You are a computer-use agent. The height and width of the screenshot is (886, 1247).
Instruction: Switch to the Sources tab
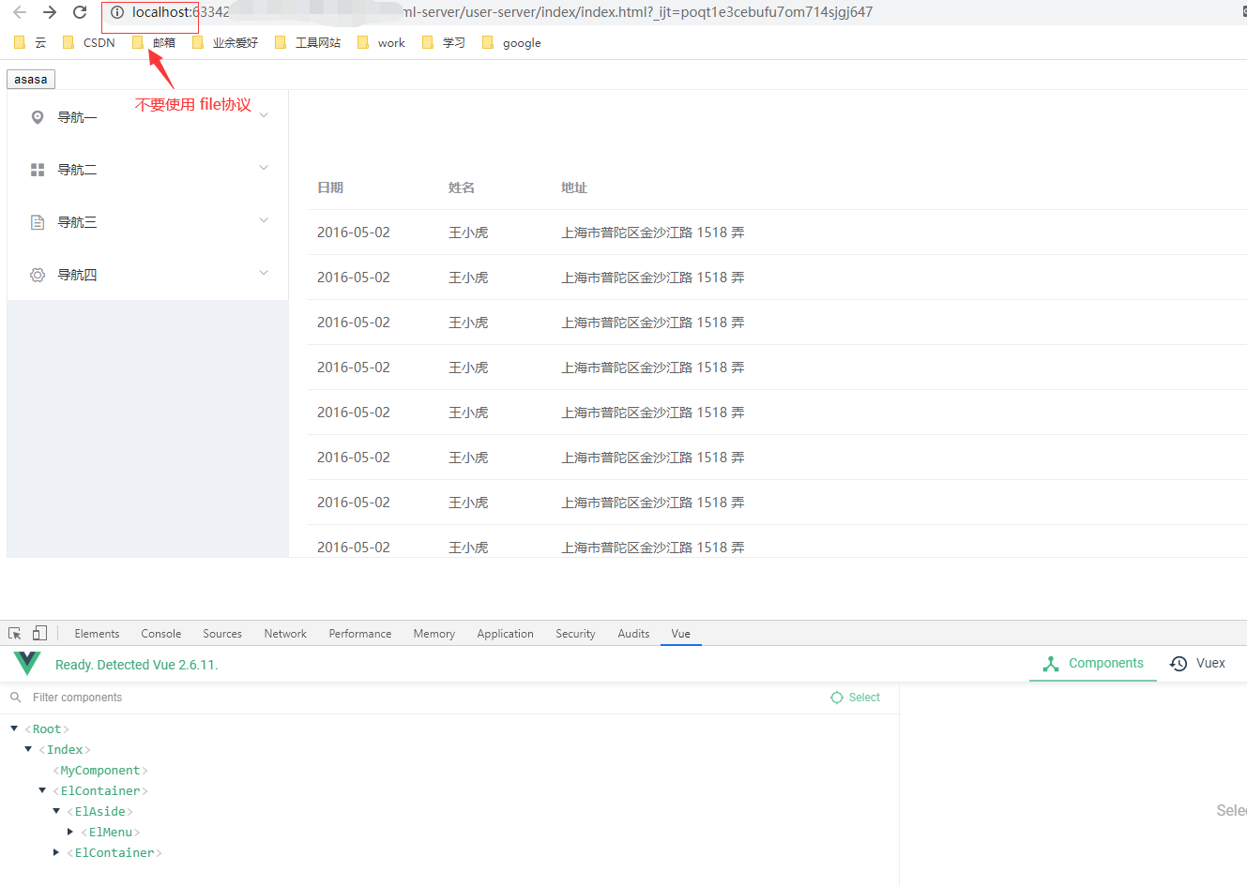(222, 634)
